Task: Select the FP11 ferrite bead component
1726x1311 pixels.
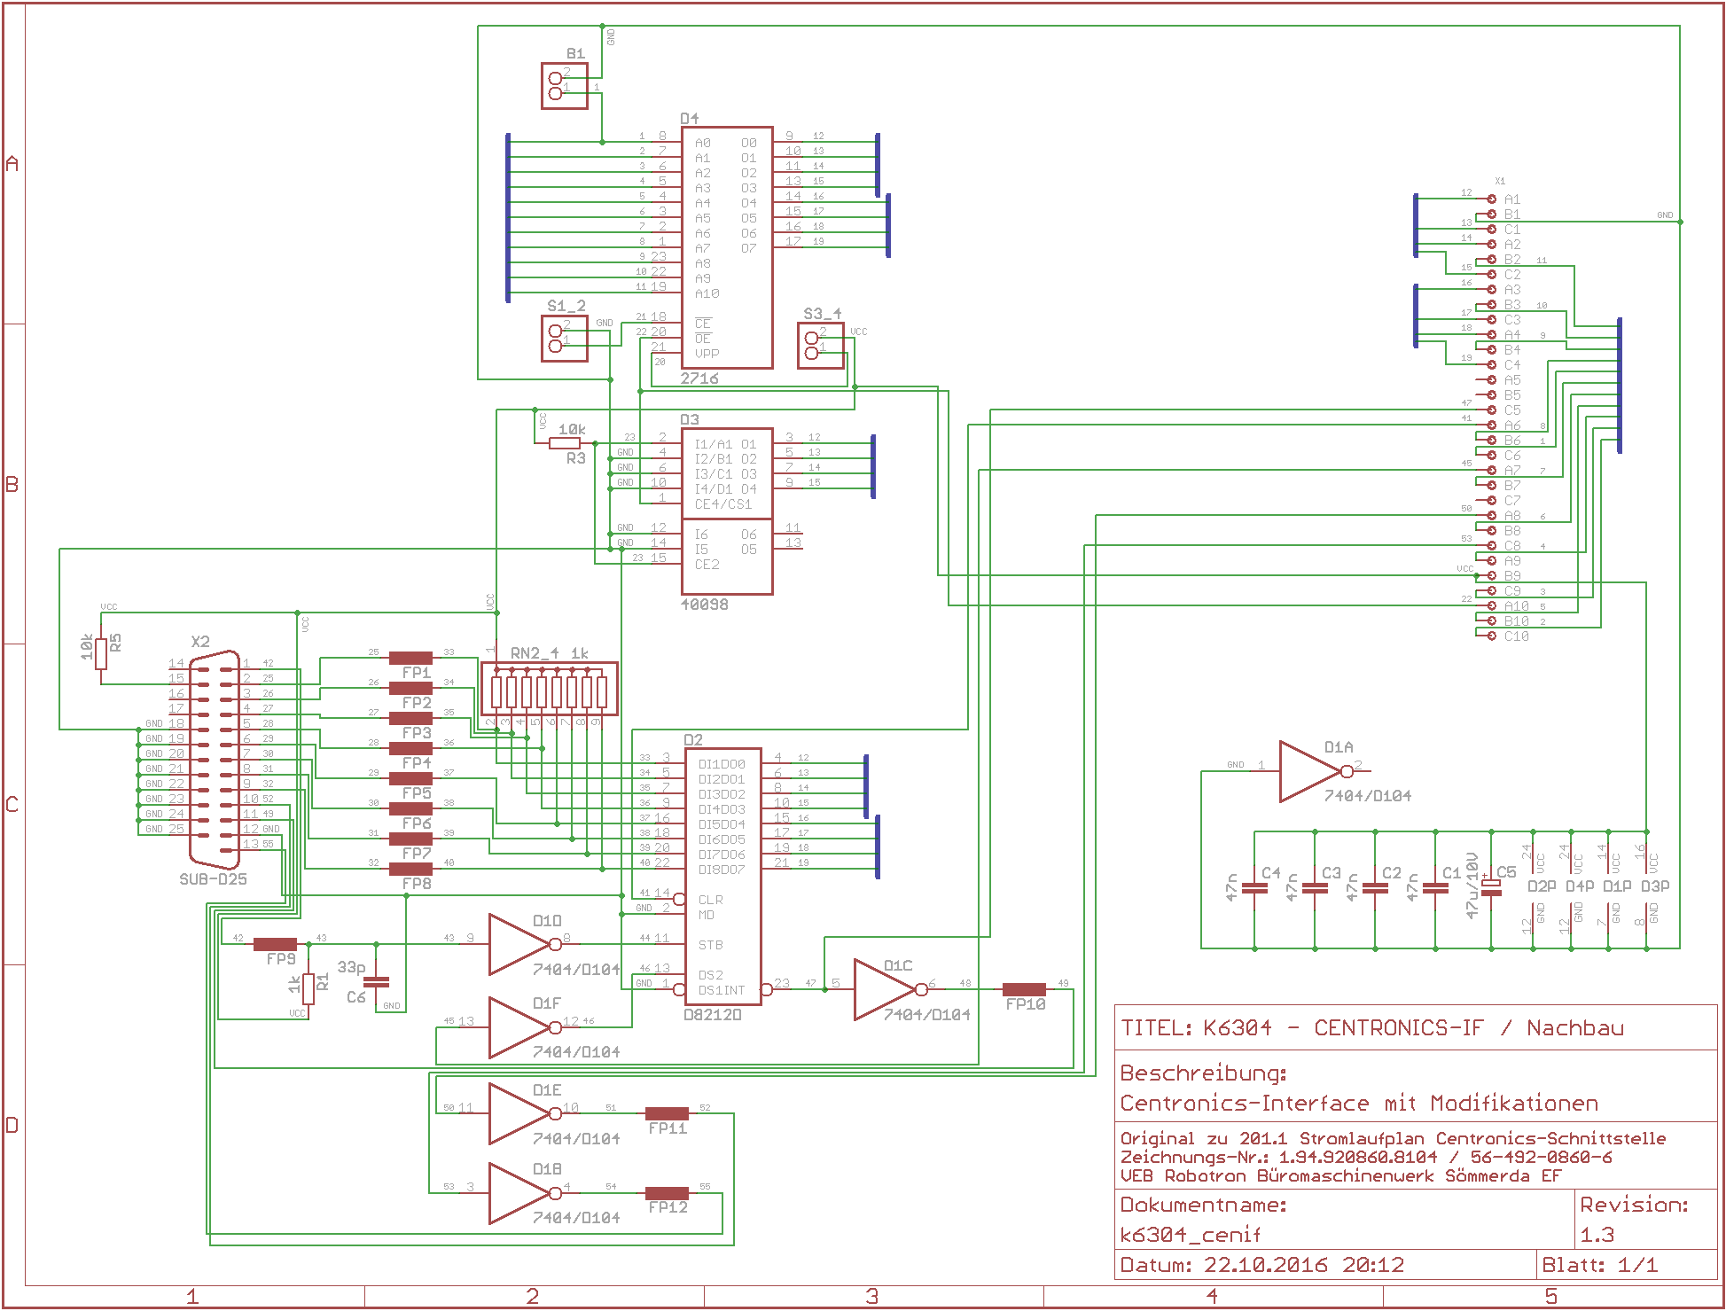Action: 667,1113
